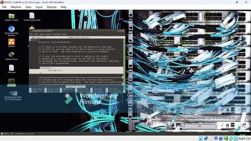Screen dimensions: 251x141
Task: Open terminal window Terminal menu
Action: pos(57,34)
